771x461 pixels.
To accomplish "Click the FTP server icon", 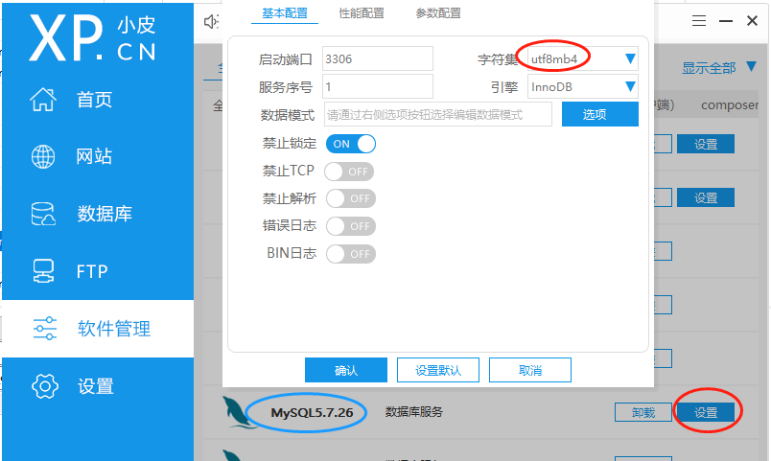I will click(43, 271).
